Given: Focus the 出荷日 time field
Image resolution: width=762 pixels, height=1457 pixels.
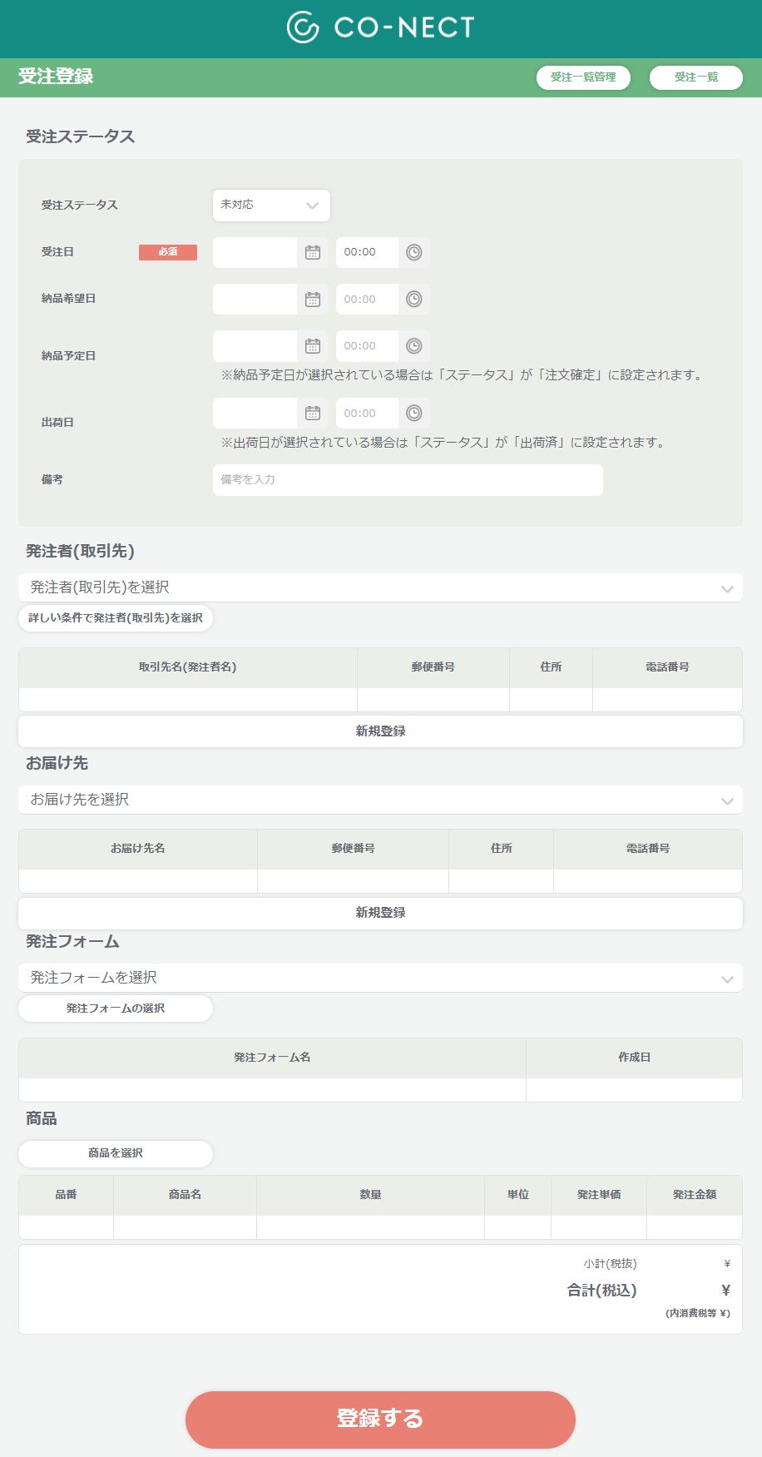Looking at the screenshot, I should tap(367, 414).
